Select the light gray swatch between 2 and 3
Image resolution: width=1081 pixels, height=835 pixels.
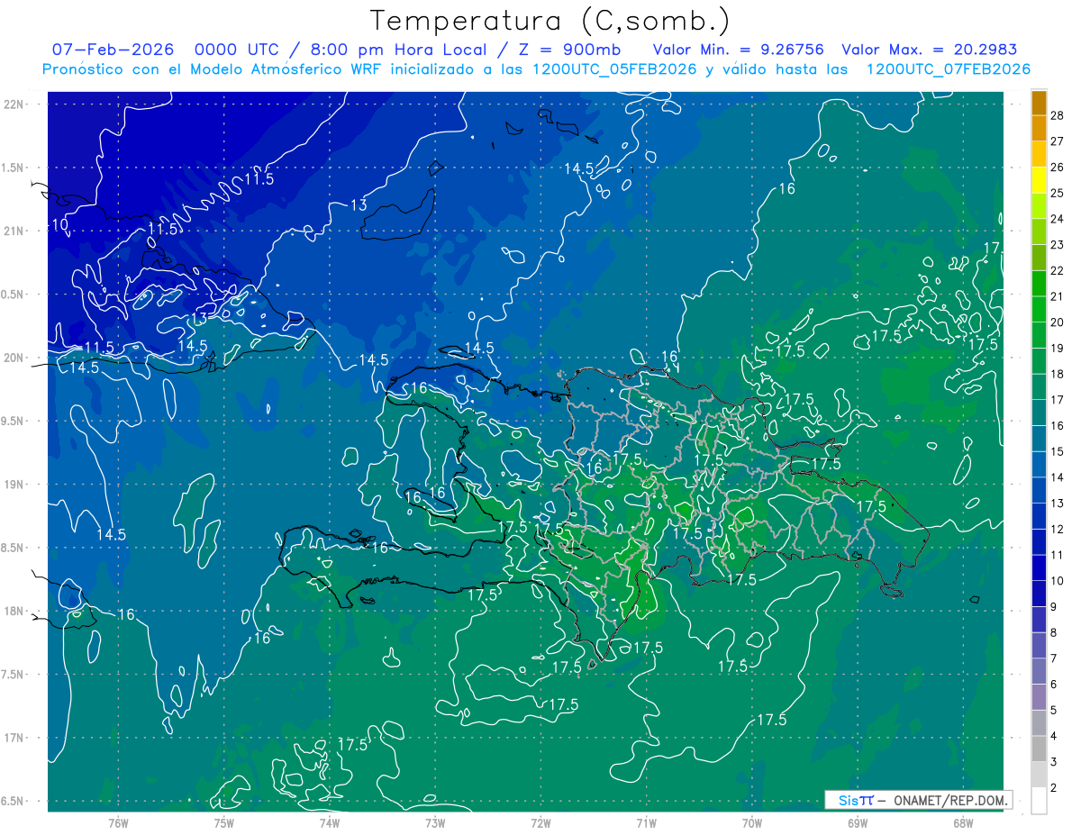[1039, 775]
